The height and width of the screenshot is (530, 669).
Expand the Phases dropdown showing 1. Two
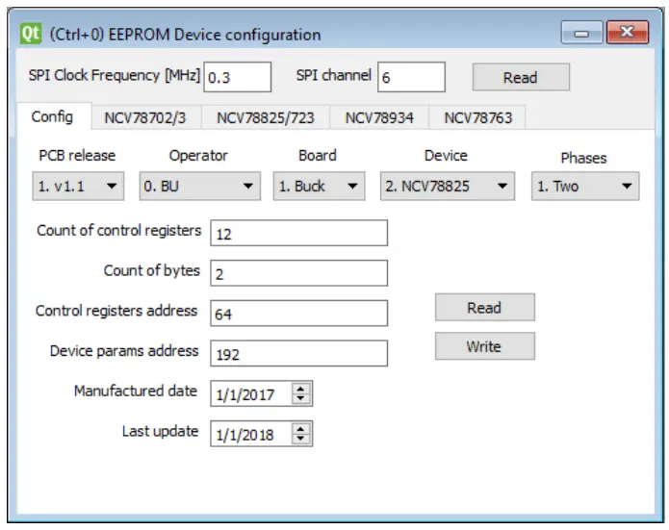pos(585,186)
